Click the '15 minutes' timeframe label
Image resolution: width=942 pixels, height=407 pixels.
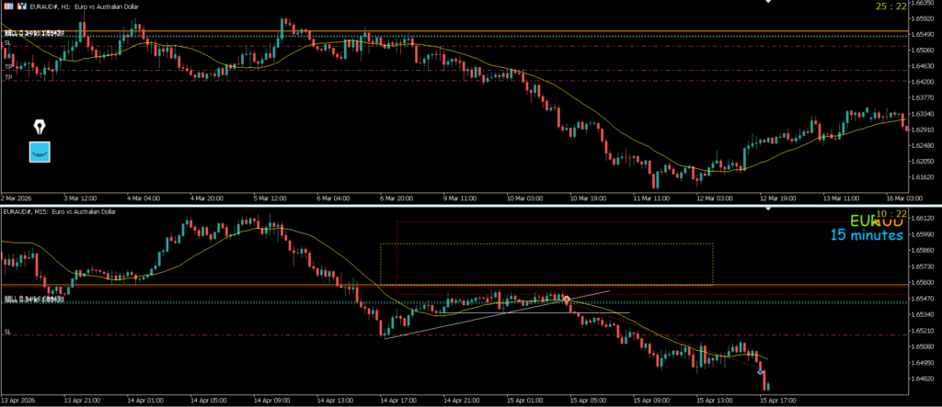[865, 235]
